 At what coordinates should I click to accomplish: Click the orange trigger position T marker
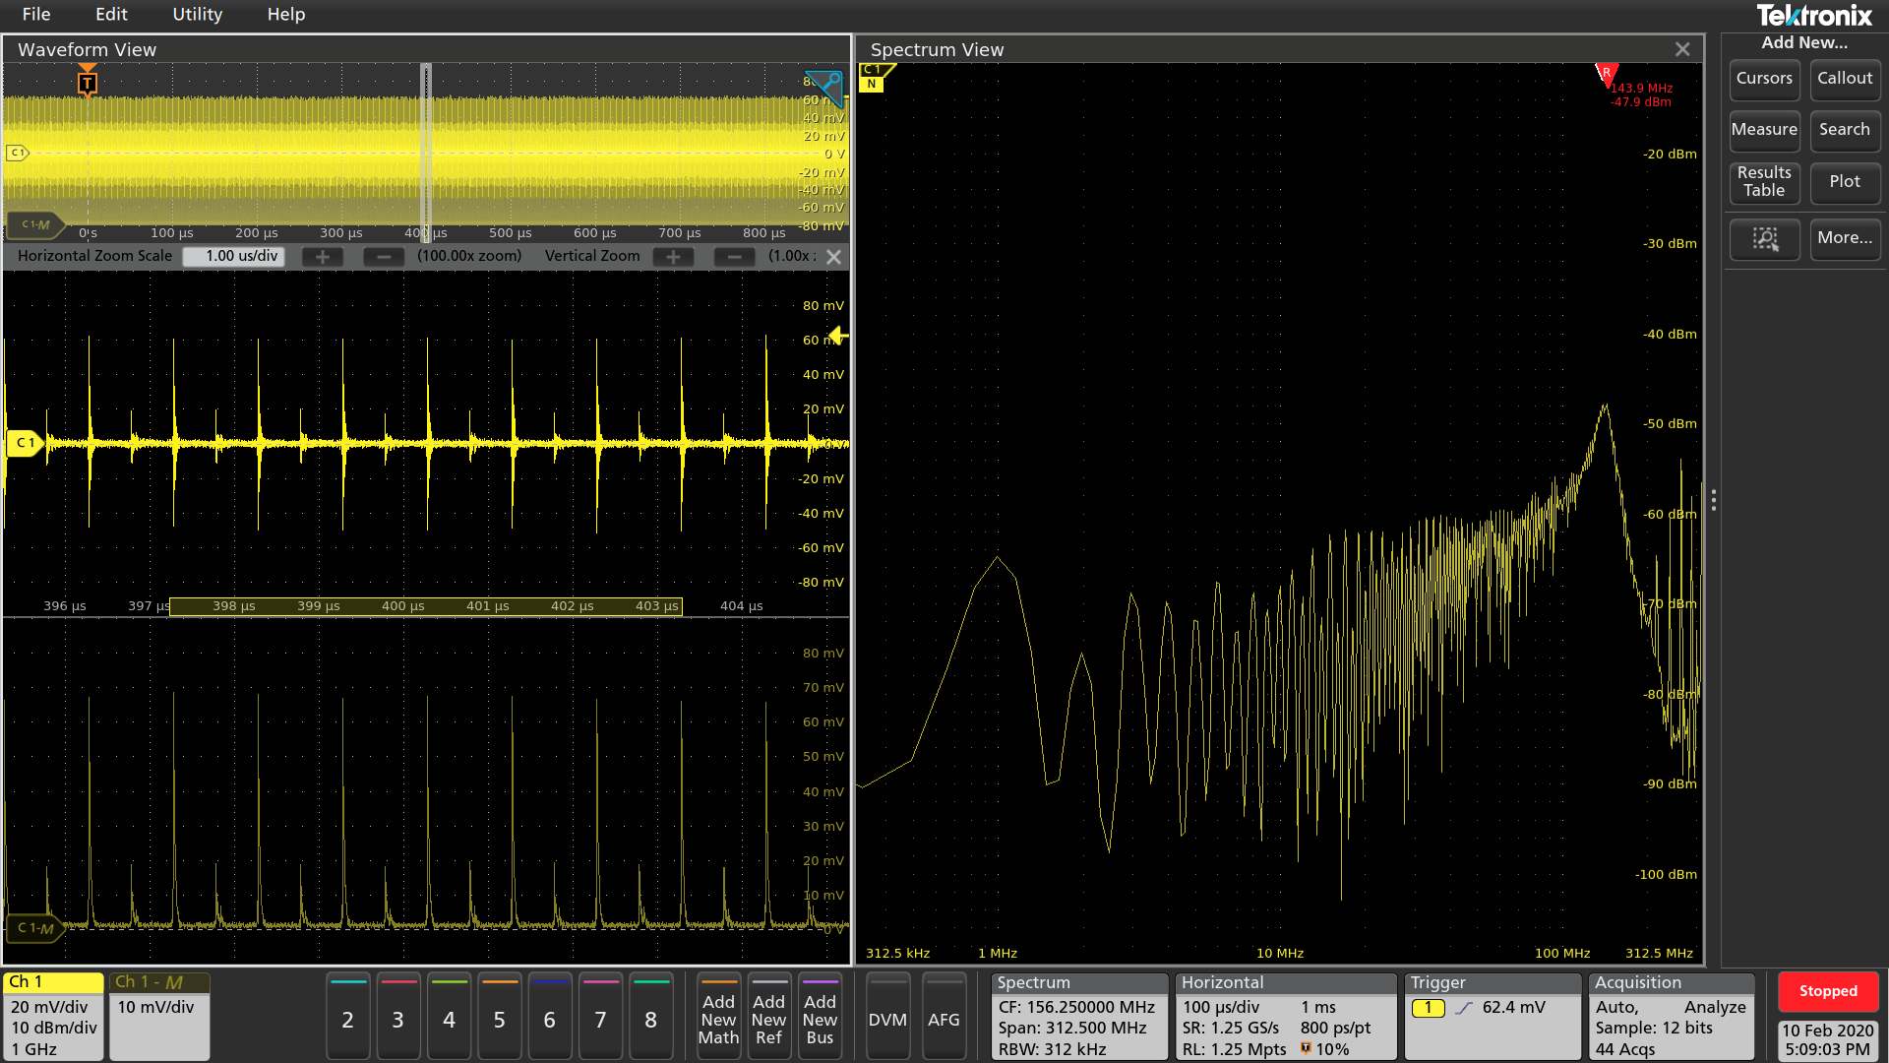coord(88,83)
